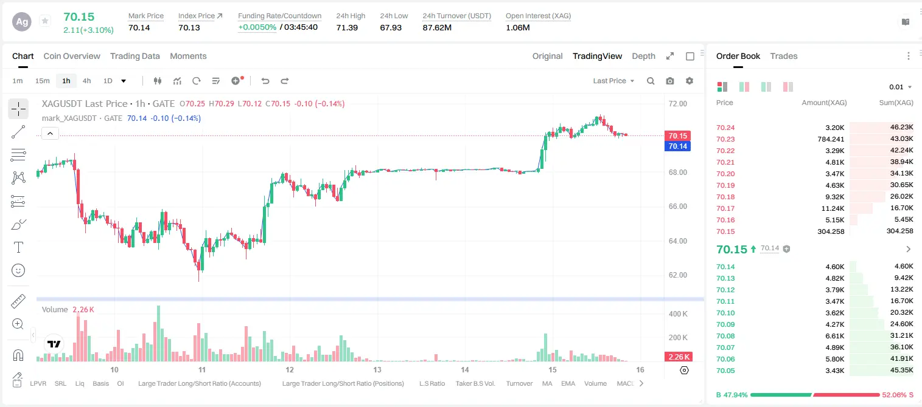
Task: Add XAG to favorites with star icon
Action: 45,21
